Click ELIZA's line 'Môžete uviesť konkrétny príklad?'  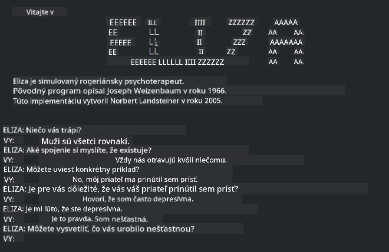pos(71,170)
